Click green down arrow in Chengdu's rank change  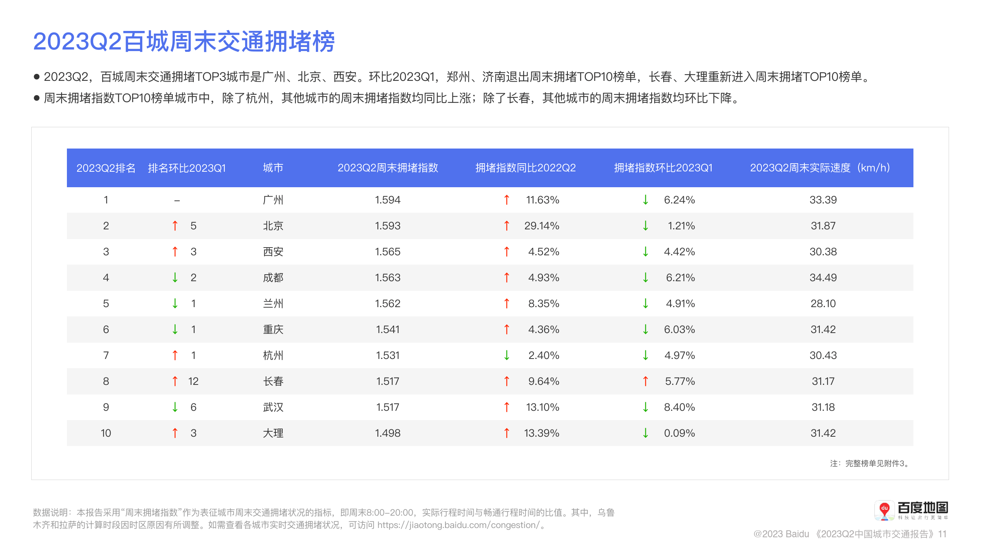[x=175, y=277]
